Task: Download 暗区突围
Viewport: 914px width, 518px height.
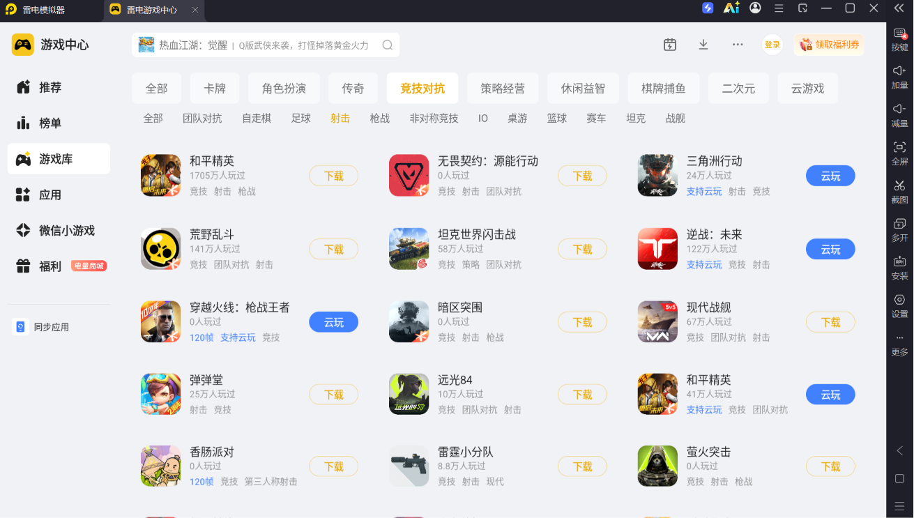Action: pyautogui.click(x=582, y=322)
